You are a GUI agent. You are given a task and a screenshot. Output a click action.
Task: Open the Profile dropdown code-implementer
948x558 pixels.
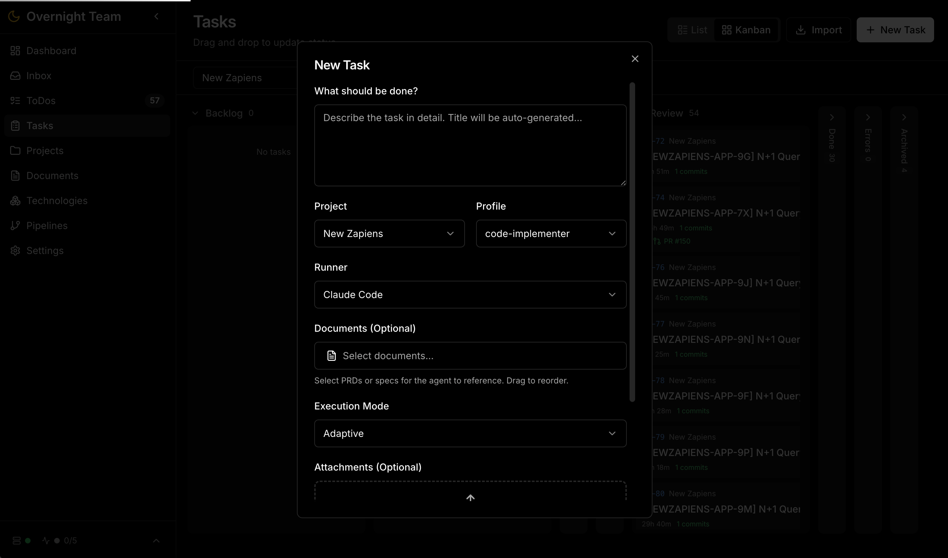pos(551,234)
